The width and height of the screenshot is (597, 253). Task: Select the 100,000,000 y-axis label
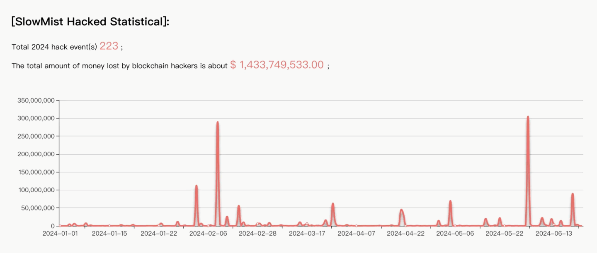(36, 190)
